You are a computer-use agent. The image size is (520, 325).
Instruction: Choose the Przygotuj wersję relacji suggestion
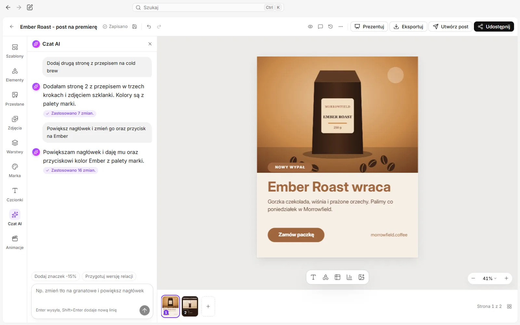click(109, 276)
